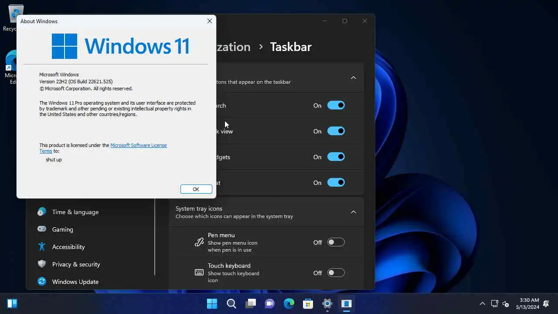Open the notification bell icon

tap(546, 304)
